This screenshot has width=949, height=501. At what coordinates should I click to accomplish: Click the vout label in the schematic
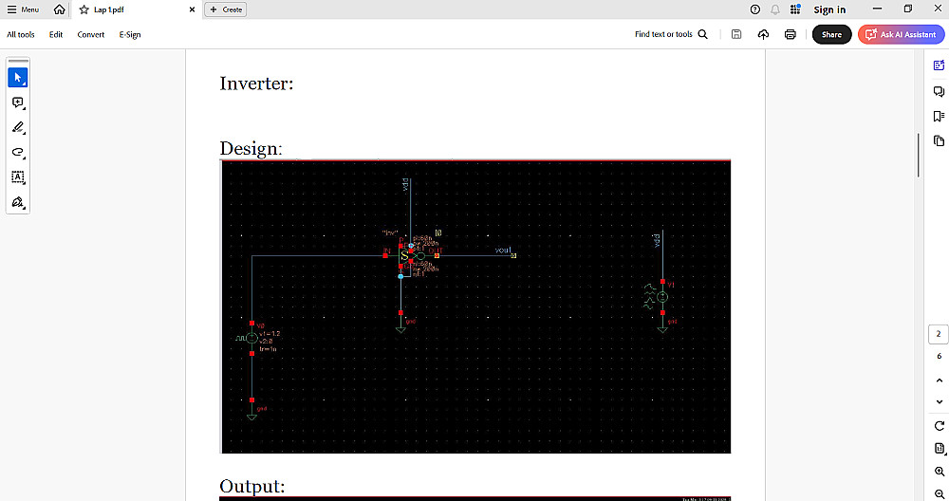coord(502,250)
